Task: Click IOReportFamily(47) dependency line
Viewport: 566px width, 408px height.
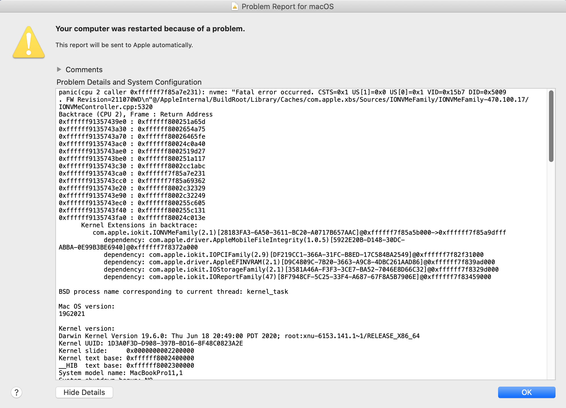Action: click(297, 277)
